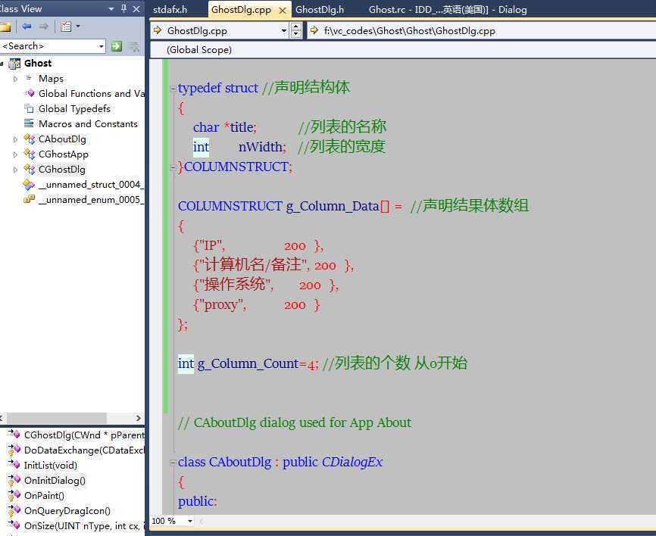
Task: Open the Class View search dropdown arrow
Action: tap(102, 46)
